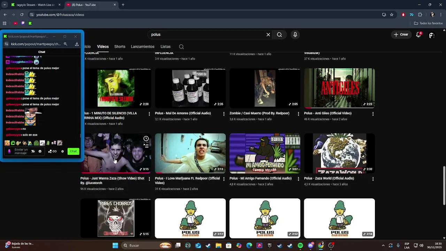Install the app via the address bar icon
The height and width of the screenshot is (251, 446).
coord(384,15)
